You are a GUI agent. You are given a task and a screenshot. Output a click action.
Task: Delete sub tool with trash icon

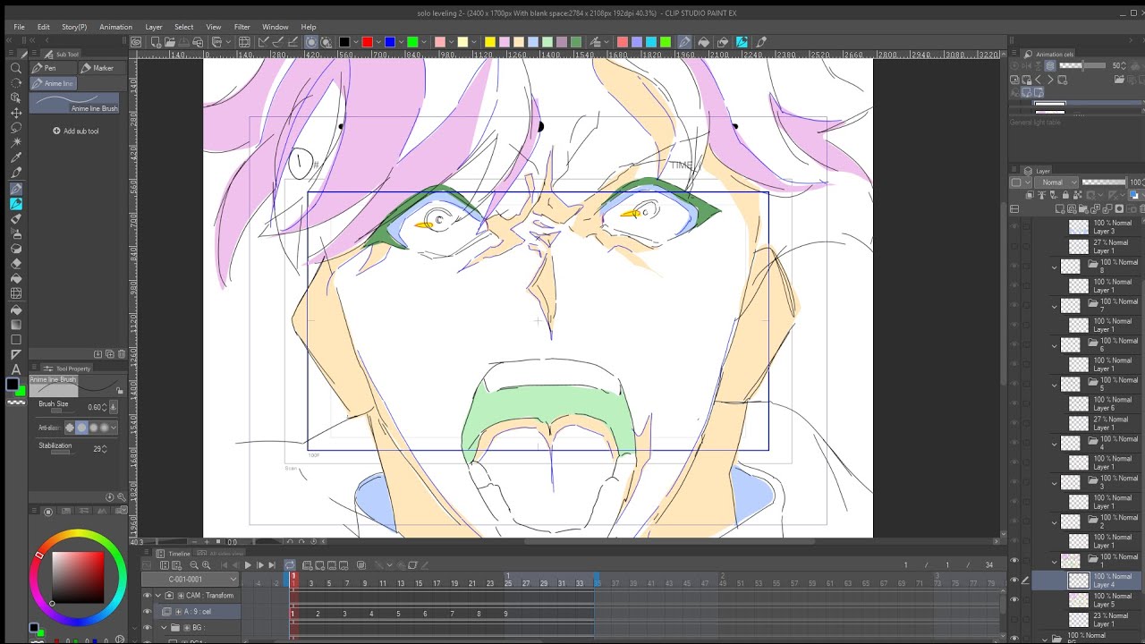[x=122, y=354]
